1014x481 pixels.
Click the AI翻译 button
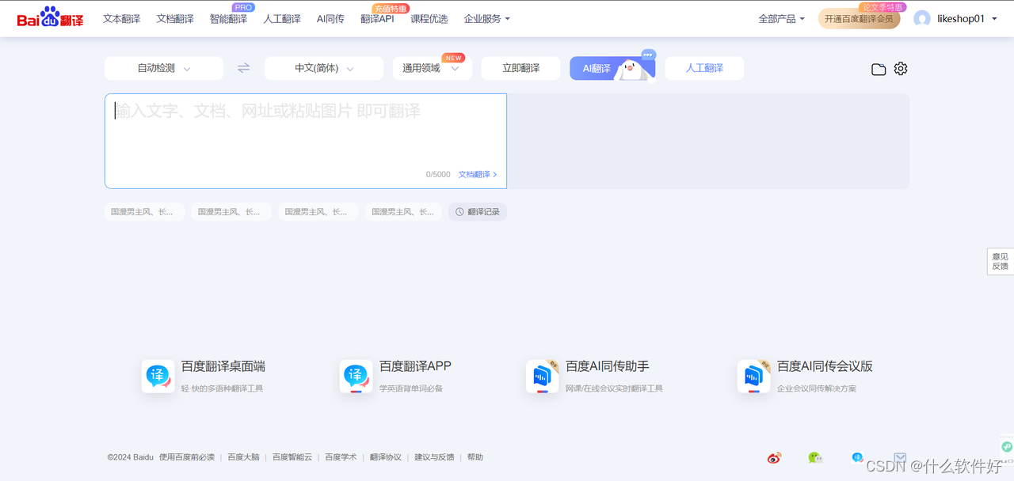coord(612,68)
